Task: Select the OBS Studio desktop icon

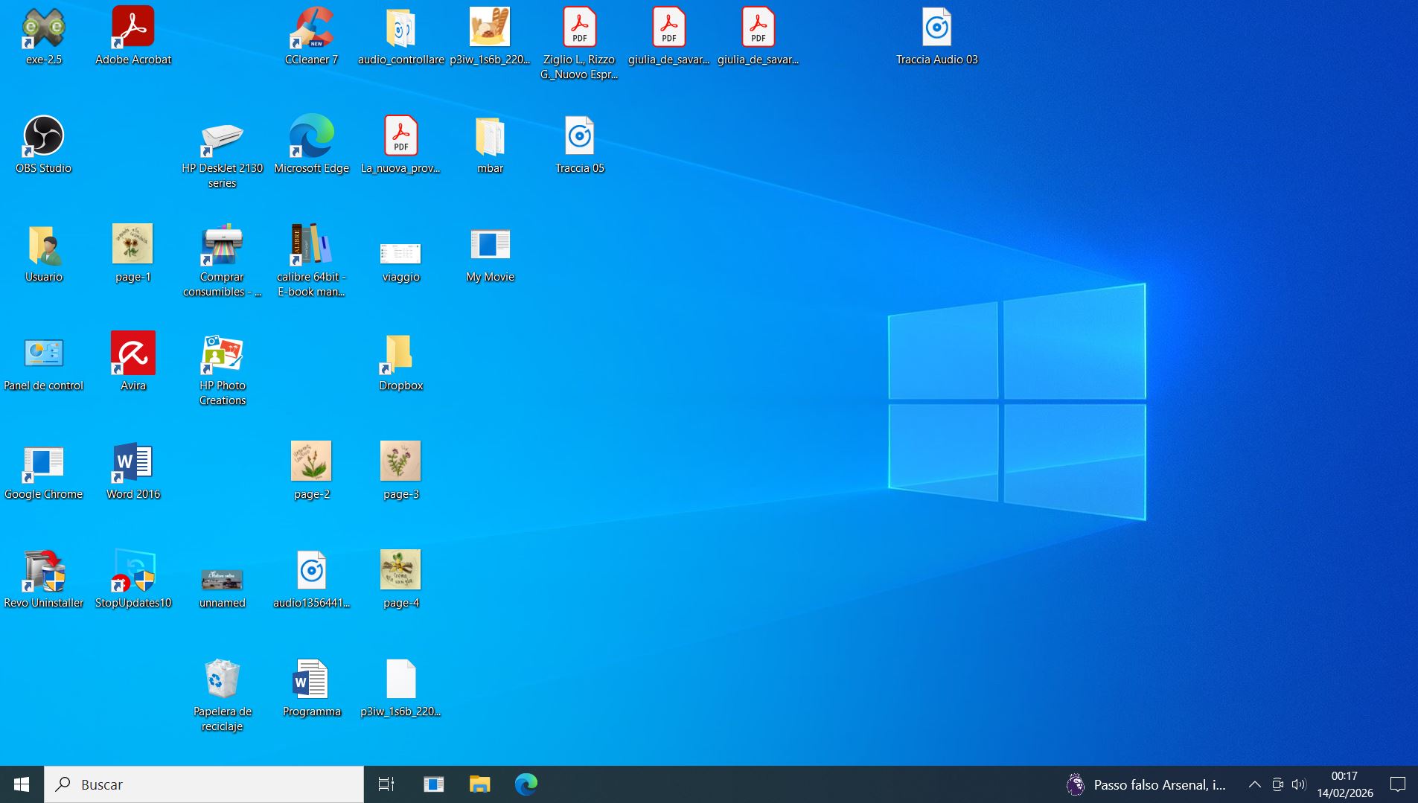Action: (43, 137)
